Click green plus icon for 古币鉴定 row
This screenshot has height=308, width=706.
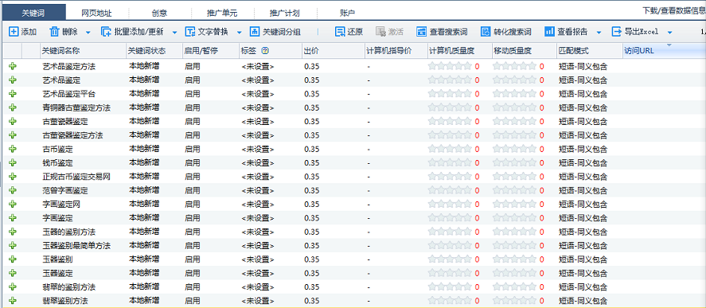tap(13, 149)
